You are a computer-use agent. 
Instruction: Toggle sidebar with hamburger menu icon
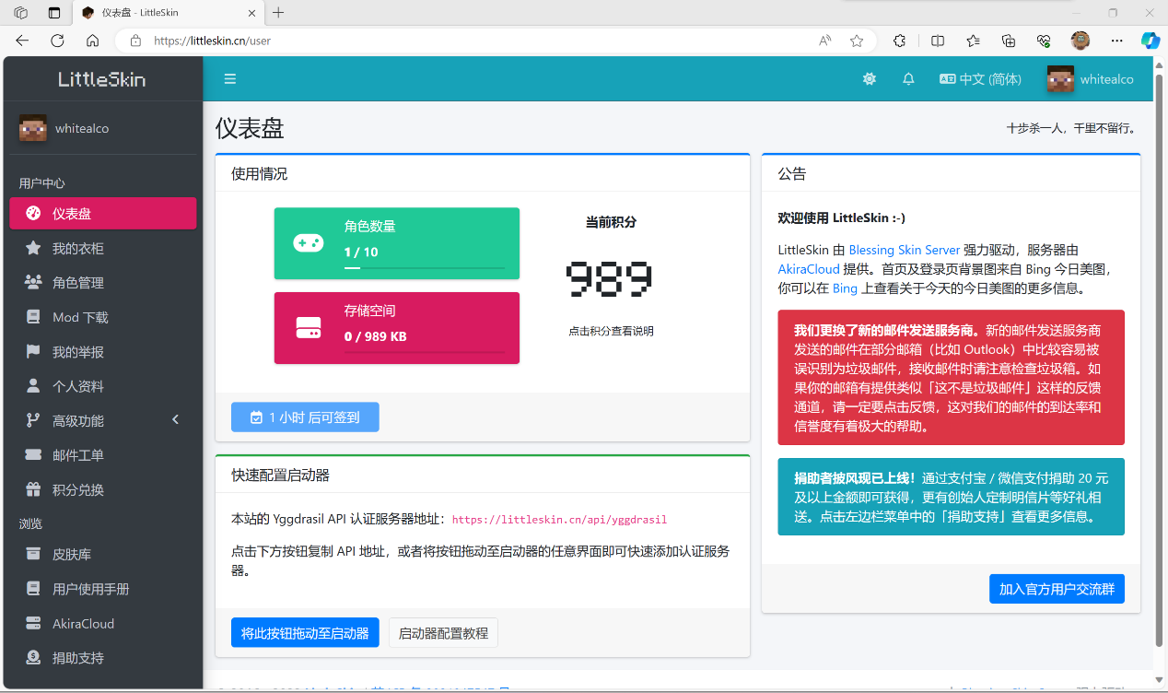[230, 79]
